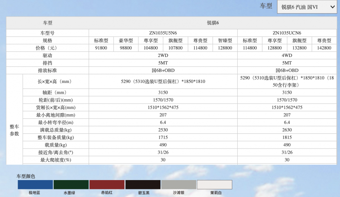
Task: Click the 车型颜色 section heading
Action: (x=26, y=176)
